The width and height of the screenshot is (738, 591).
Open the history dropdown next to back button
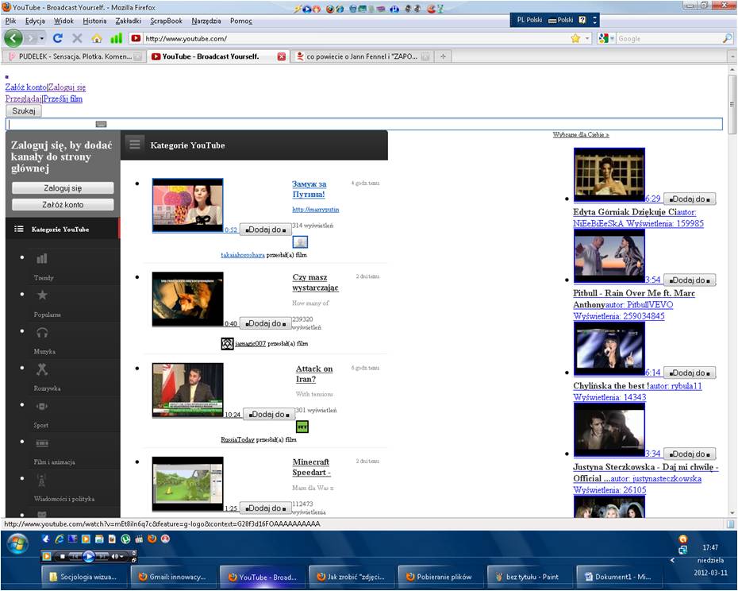pos(42,38)
